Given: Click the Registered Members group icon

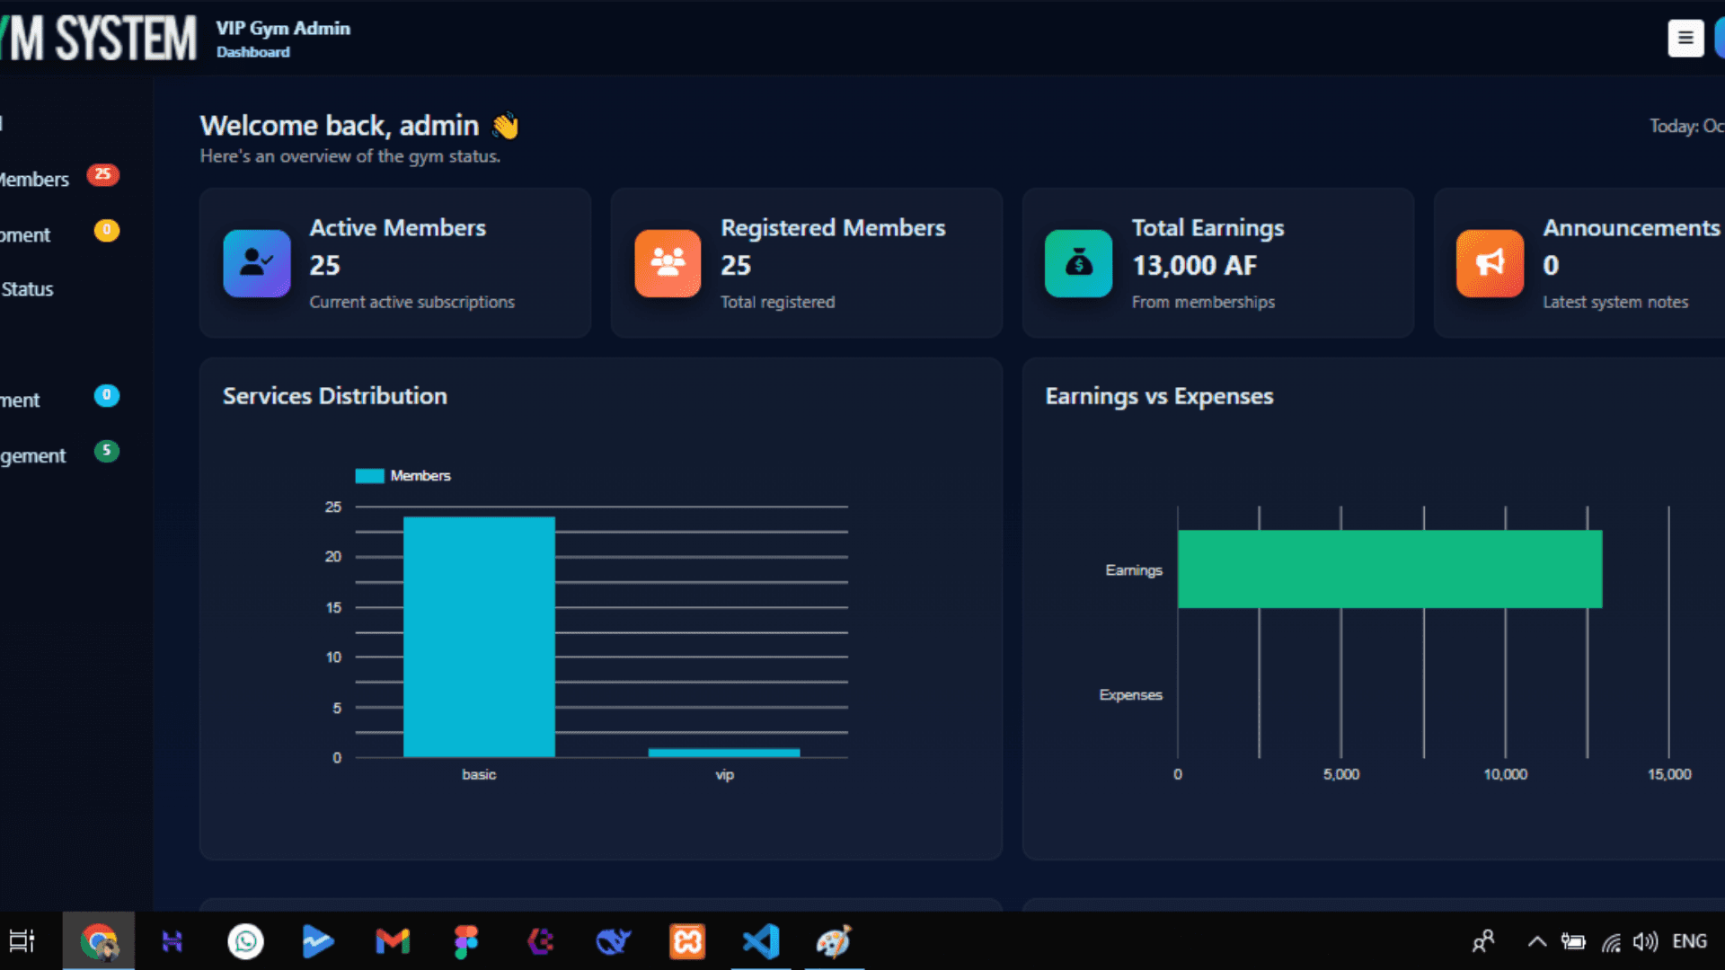Looking at the screenshot, I should pyautogui.click(x=668, y=263).
